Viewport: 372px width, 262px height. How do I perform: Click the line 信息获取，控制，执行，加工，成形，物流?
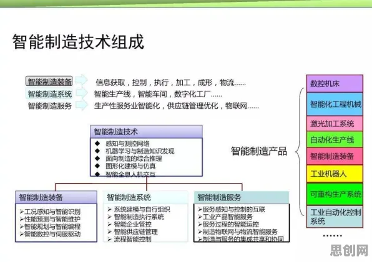[x=170, y=83]
